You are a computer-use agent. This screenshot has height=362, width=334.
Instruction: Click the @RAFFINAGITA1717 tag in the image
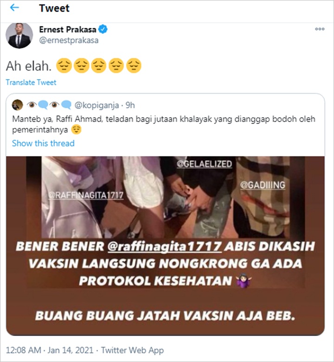coord(86,195)
